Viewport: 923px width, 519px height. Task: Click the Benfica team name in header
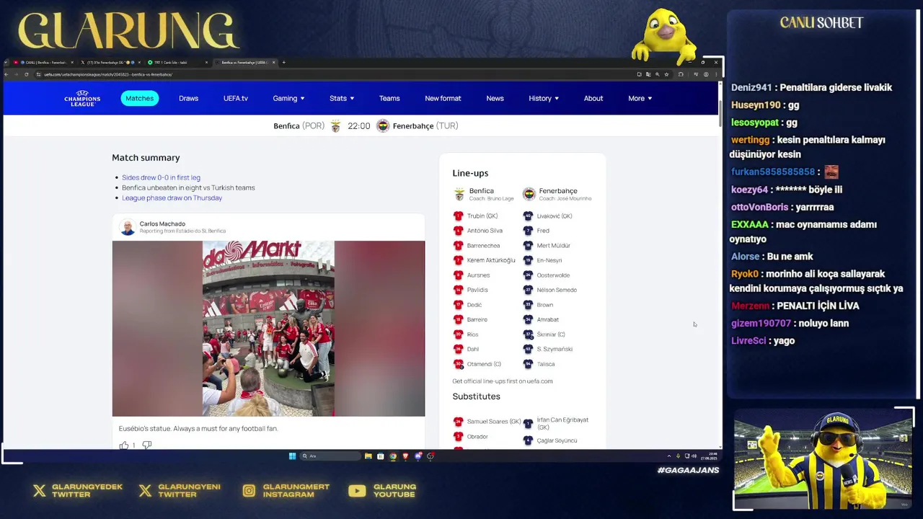pos(286,126)
